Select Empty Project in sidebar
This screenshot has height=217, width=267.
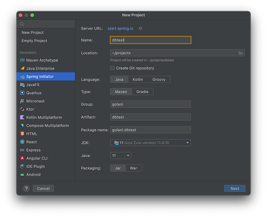34,40
